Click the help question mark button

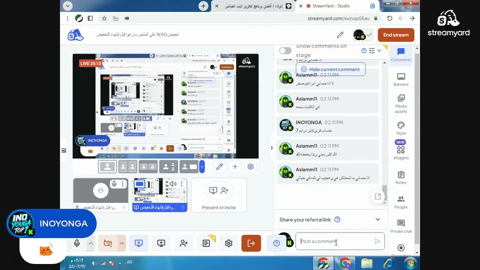pos(276,243)
